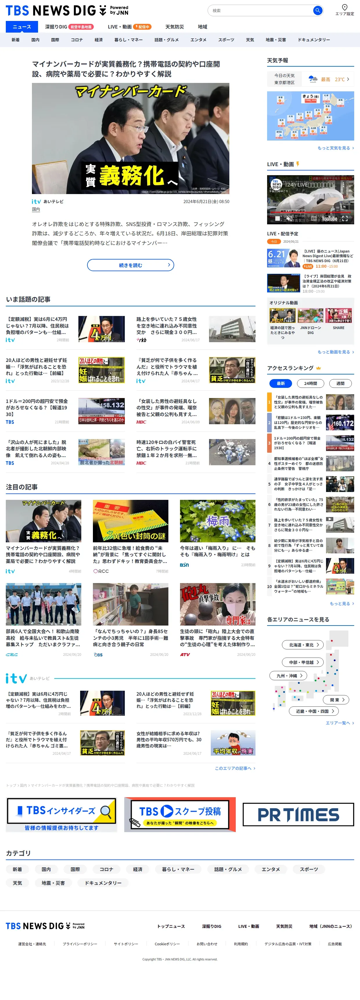Open もっと天気を見る link

(336, 148)
